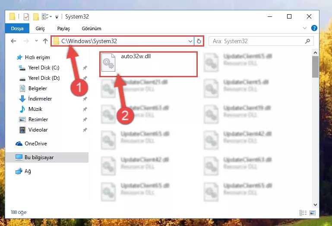Screen dimensions: 332x226
Task: Go forward using the right arrow
Action: coord(26,41)
